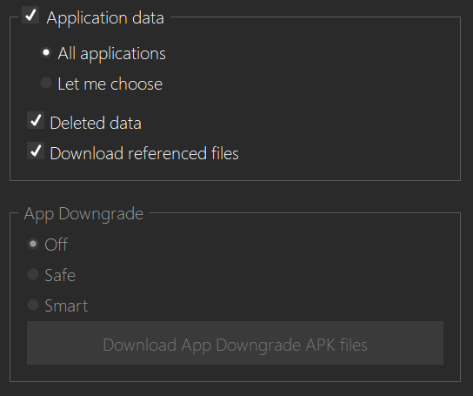This screenshot has width=473, height=396.
Task: Disable the Deleted data checkbox
Action: (36, 120)
